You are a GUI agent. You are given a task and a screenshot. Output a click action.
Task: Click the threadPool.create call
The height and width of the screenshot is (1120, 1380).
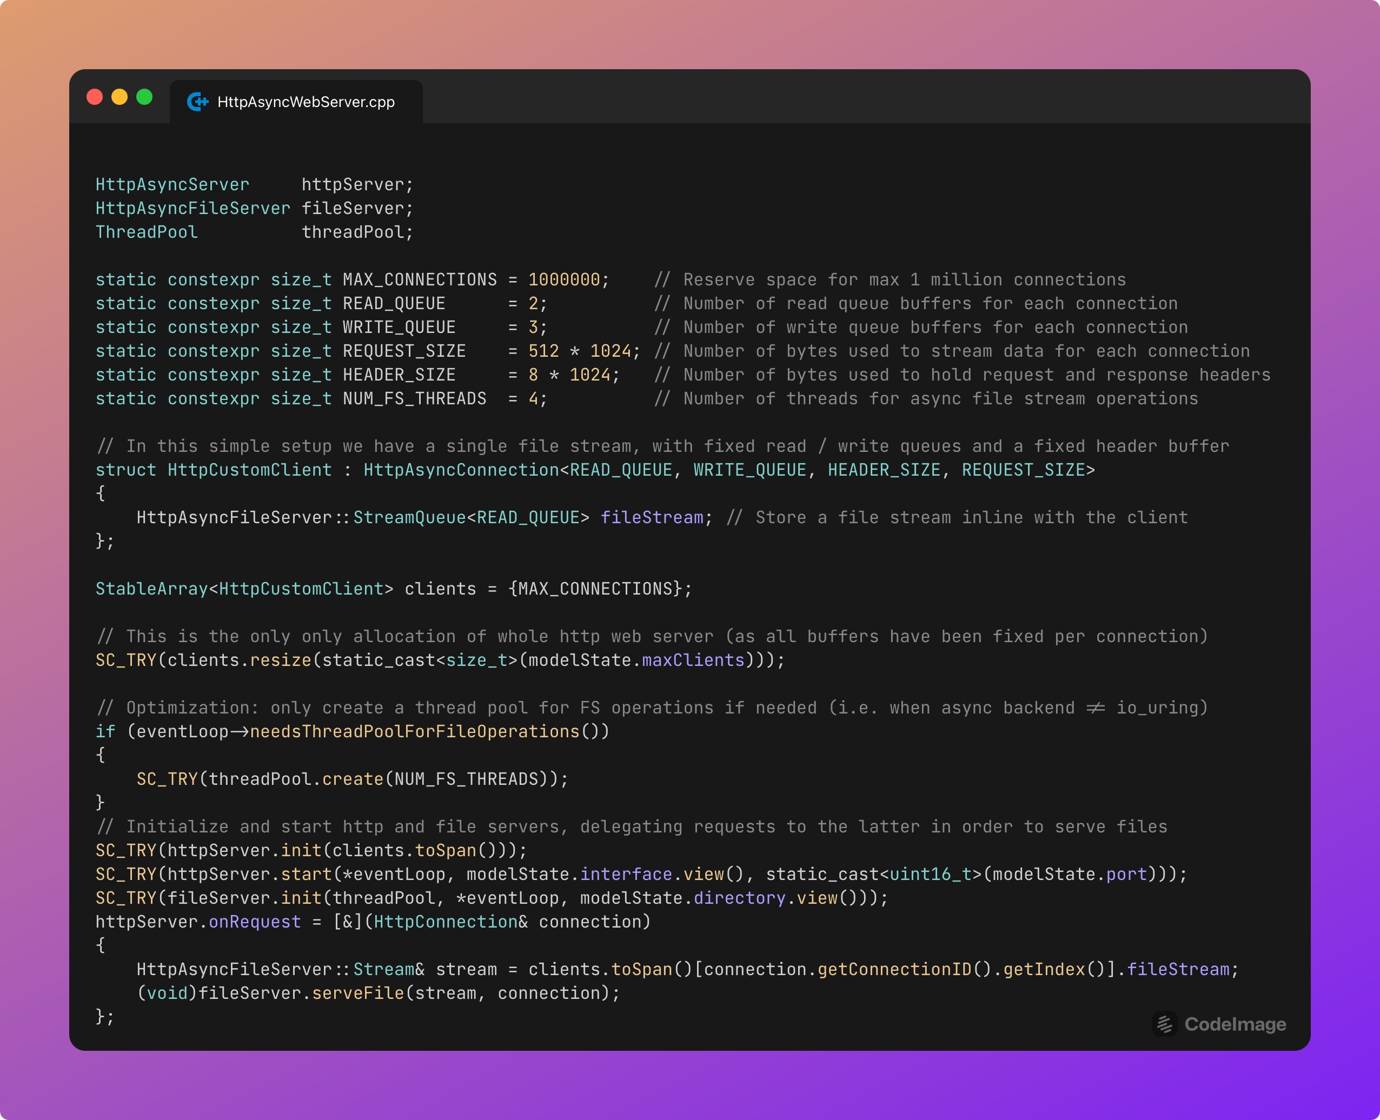pos(353,779)
